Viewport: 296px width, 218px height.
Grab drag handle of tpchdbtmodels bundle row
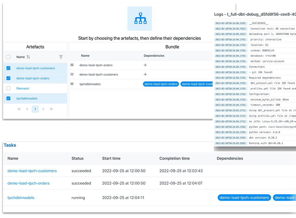pyautogui.click(x=72, y=84)
